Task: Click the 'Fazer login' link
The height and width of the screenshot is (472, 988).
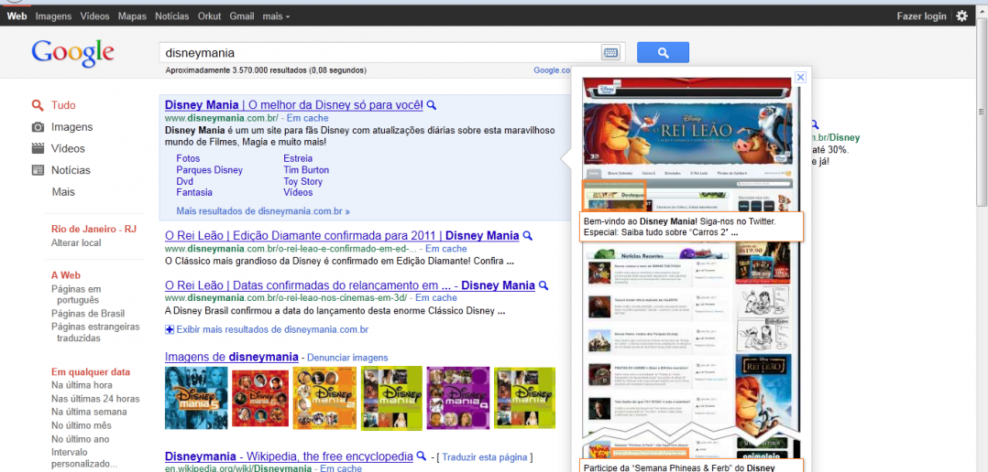Action: (x=921, y=16)
